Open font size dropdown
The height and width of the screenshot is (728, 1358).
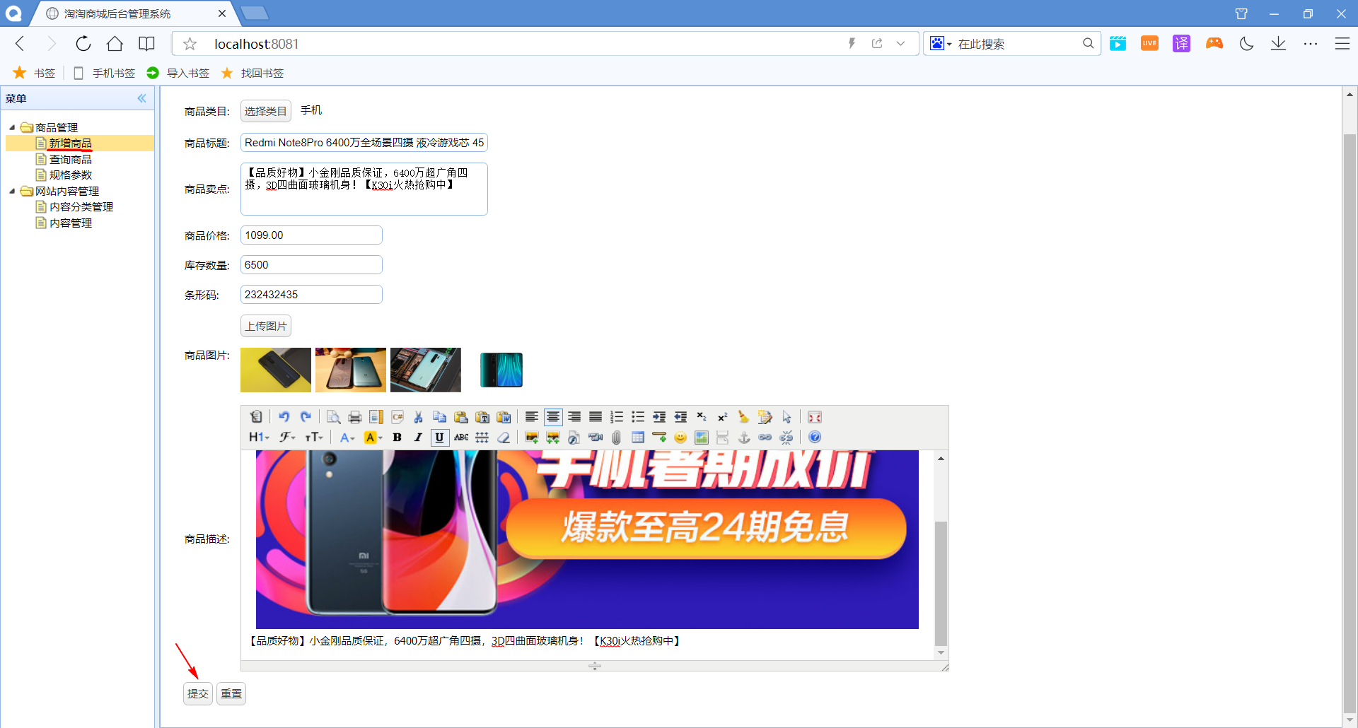point(314,438)
